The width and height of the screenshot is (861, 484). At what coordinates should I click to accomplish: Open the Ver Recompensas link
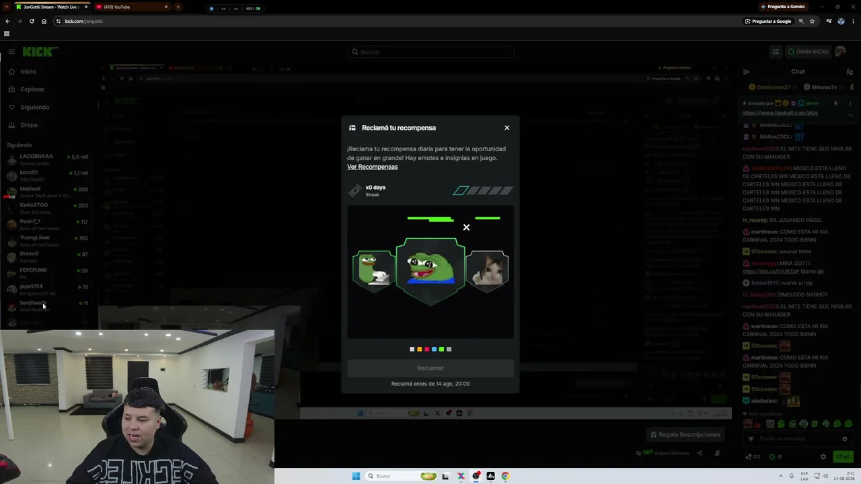pyautogui.click(x=372, y=167)
